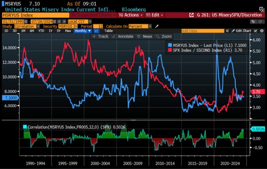Open the Suggested Charts menu
Screen dimensions: 267x169
93,15
